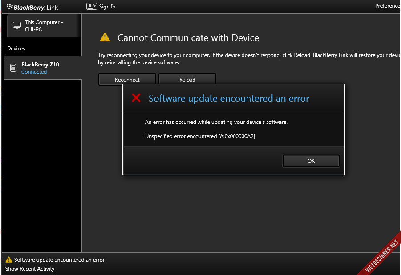
Task: Click the Devices section header
Action: 16,49
